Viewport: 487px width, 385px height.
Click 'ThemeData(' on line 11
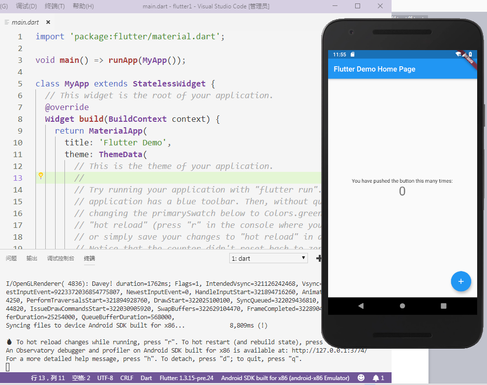(x=123, y=154)
